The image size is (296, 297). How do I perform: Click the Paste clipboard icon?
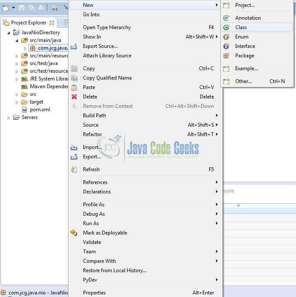coord(74,87)
